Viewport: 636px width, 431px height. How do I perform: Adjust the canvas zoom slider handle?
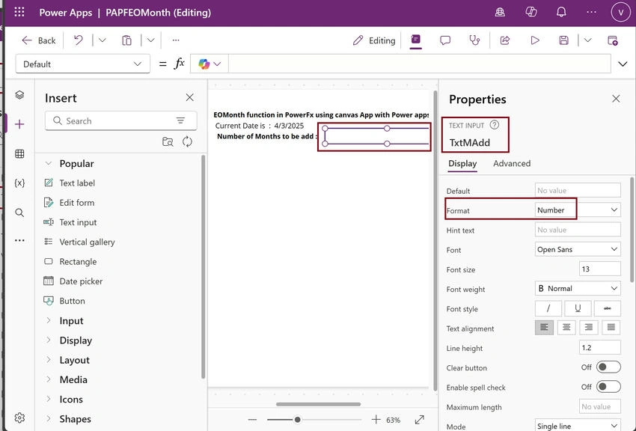[297, 420]
